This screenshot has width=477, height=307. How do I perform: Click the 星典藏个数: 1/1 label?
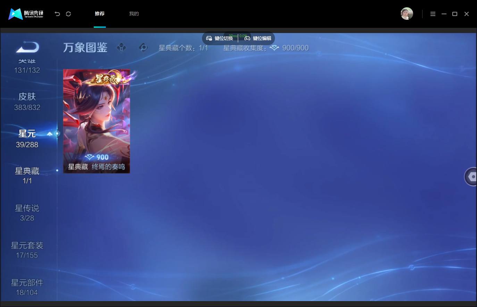point(183,48)
